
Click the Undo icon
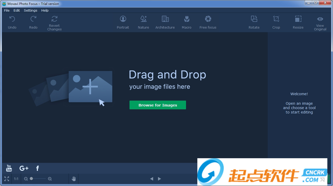coord(12,22)
